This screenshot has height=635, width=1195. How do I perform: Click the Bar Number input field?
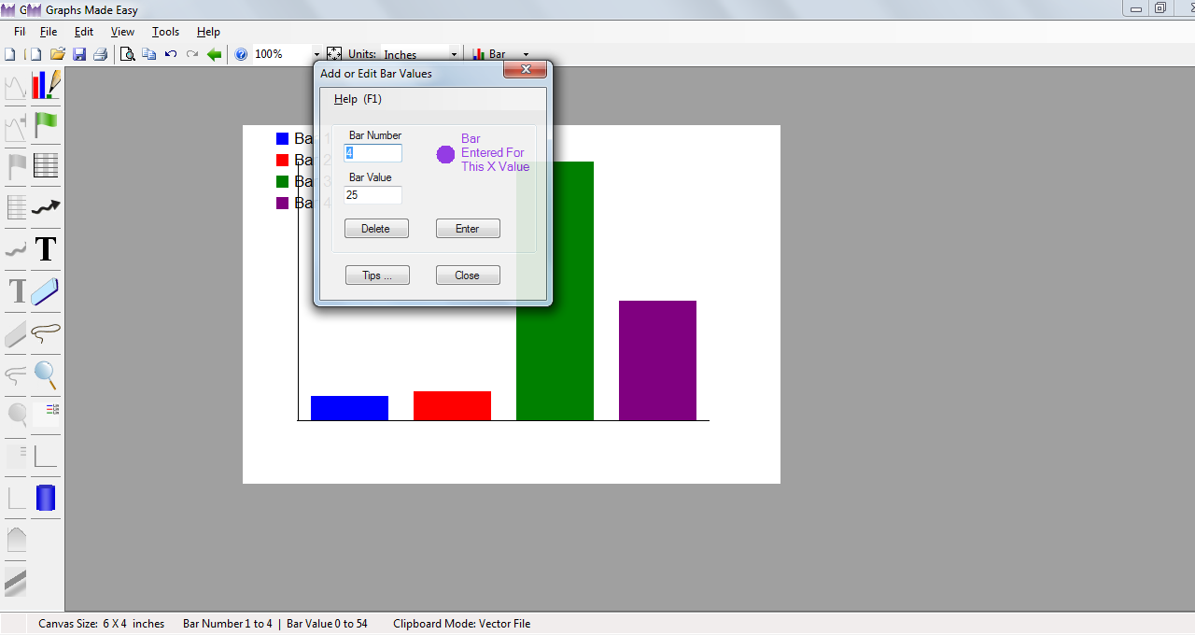[373, 153]
